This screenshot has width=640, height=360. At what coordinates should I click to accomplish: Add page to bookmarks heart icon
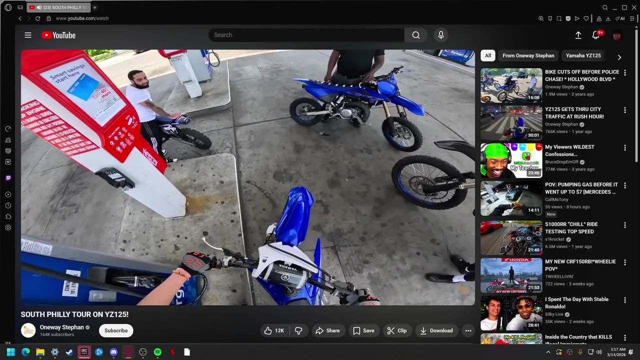(586, 18)
